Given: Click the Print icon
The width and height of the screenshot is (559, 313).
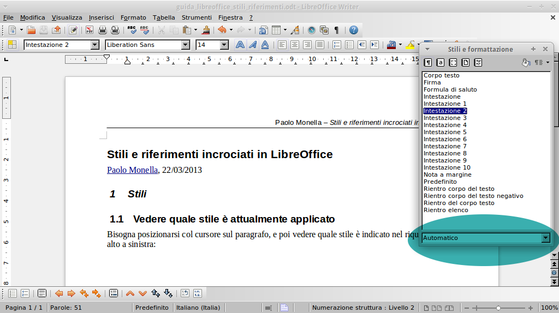Looking at the screenshot, I should point(102,31).
